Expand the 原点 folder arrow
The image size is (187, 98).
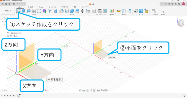5,36
